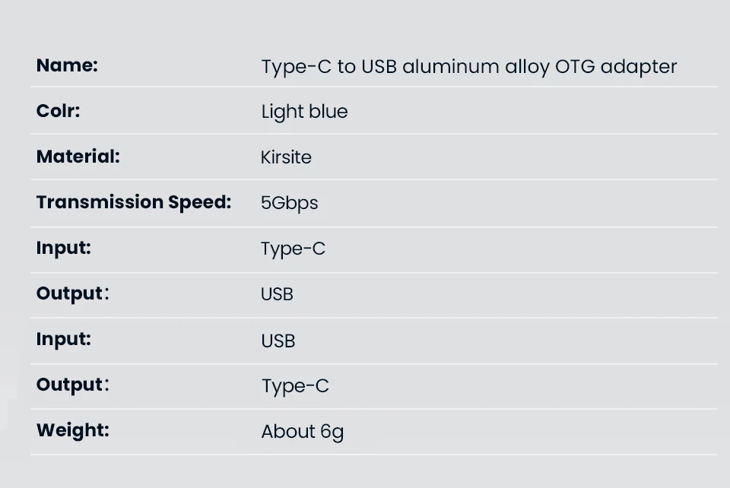Viewport: 730px width, 488px height.
Task: Click the misspelled 'Colr:' label
Action: (x=58, y=111)
